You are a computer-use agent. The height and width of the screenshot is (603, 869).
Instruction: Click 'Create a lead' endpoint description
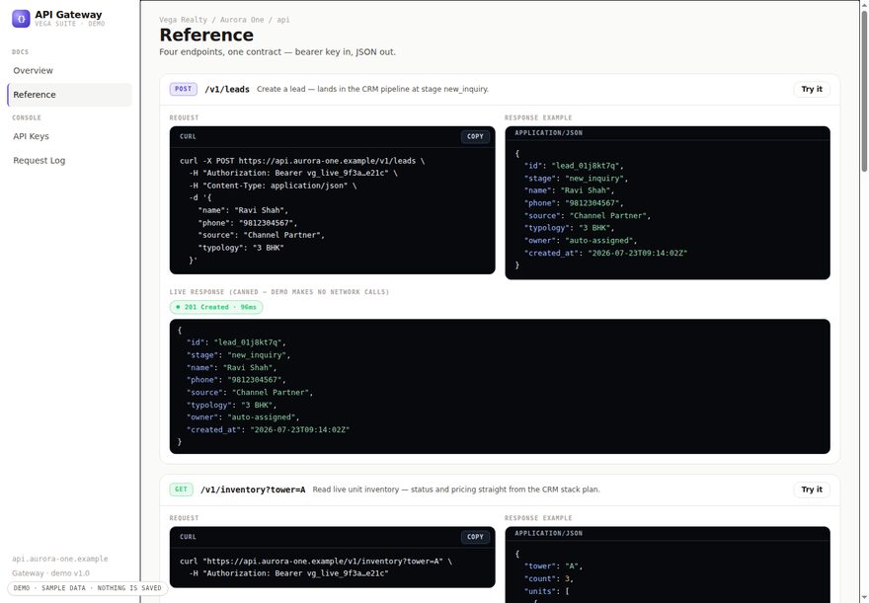click(372, 89)
